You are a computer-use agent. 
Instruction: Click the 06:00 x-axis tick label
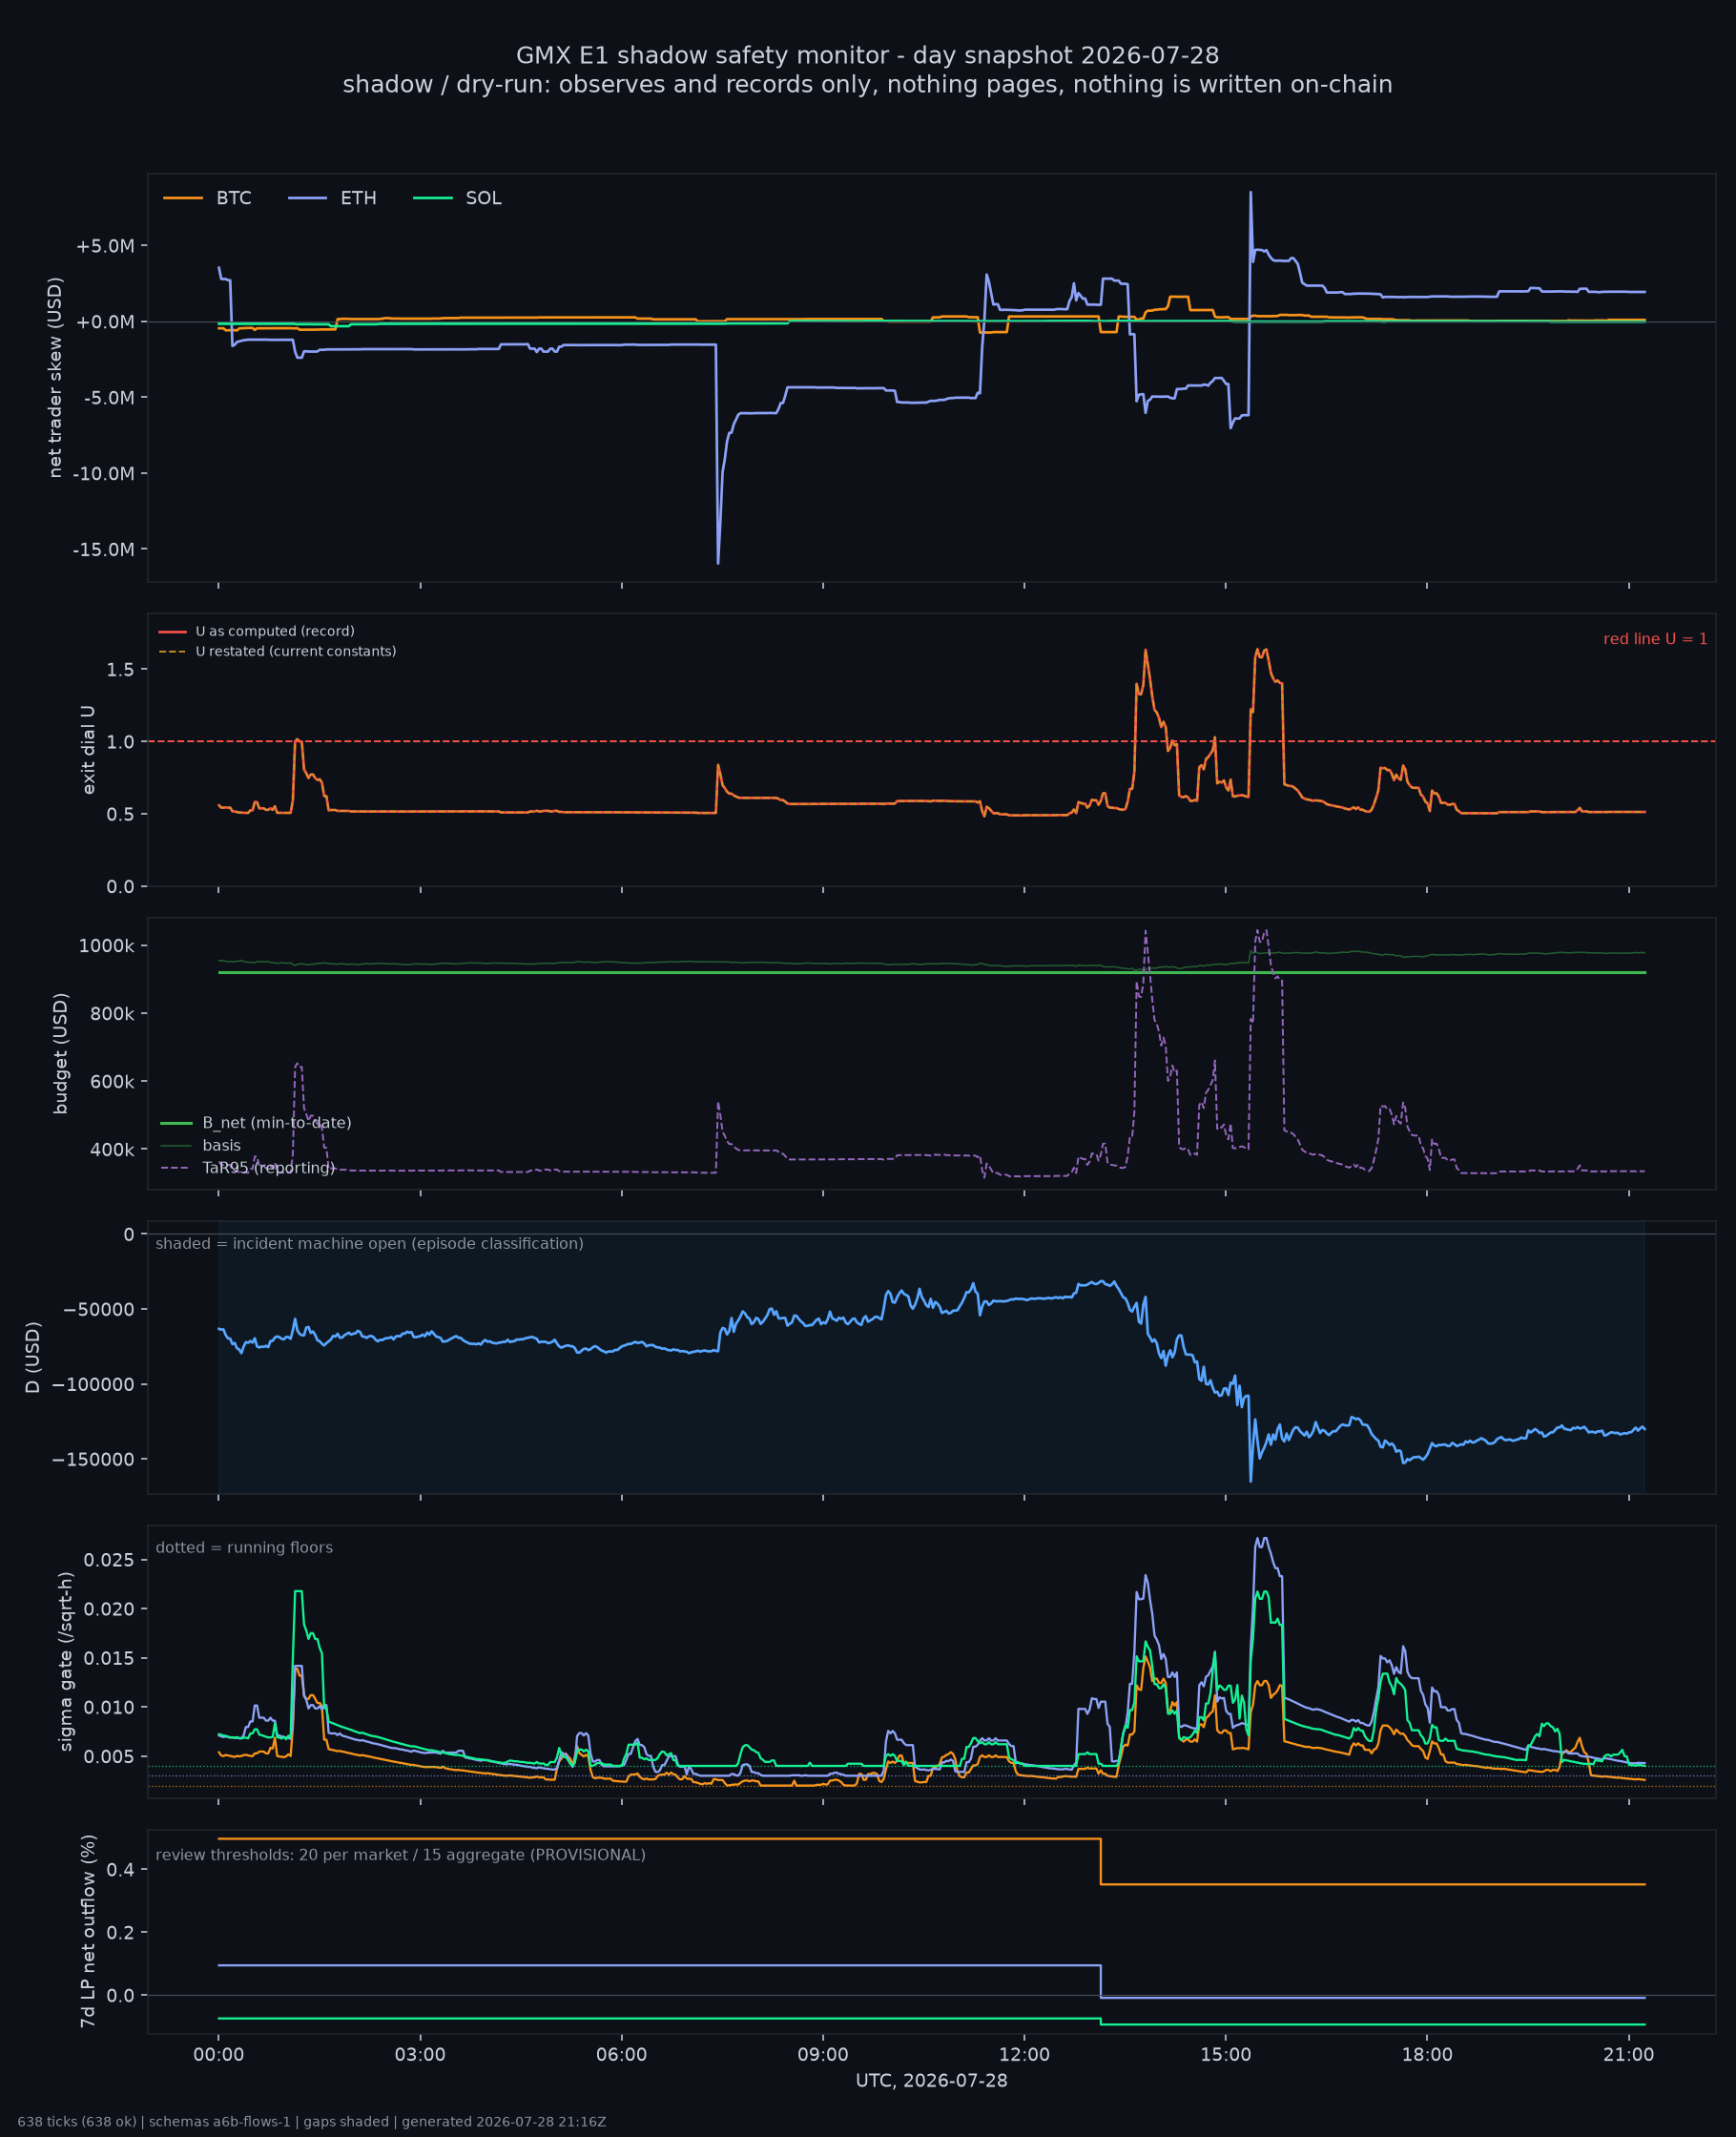click(622, 2055)
